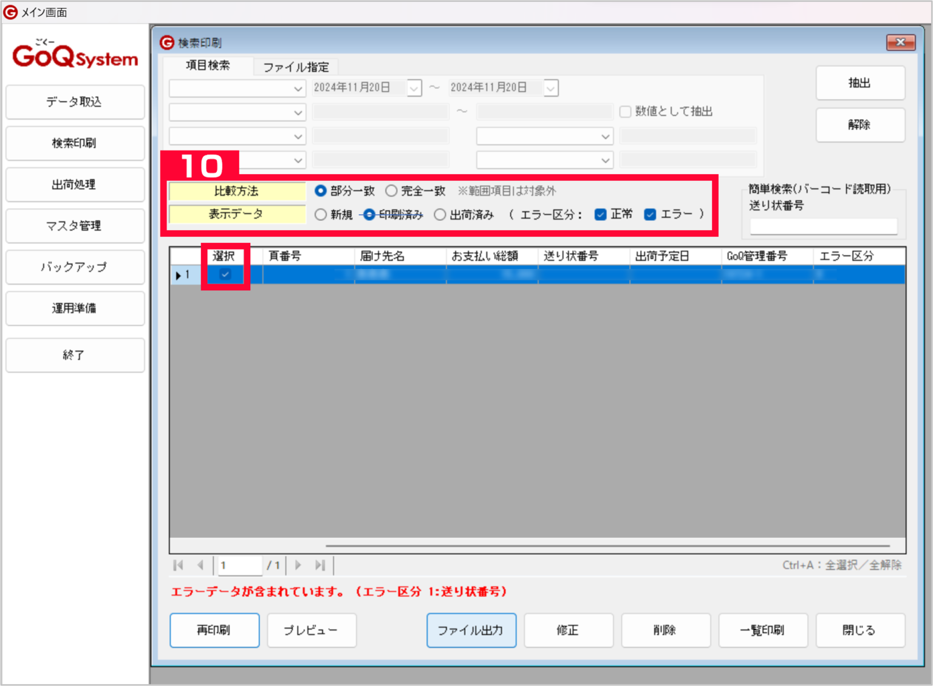Uncheck the 正常 error classification checkbox

[600, 214]
